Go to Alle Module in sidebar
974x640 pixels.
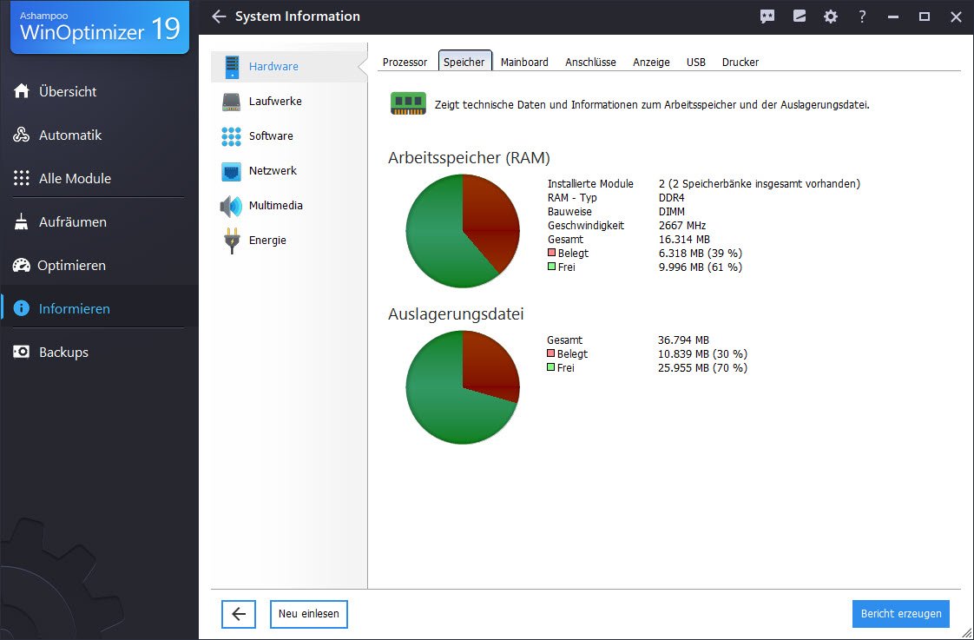[x=75, y=179]
